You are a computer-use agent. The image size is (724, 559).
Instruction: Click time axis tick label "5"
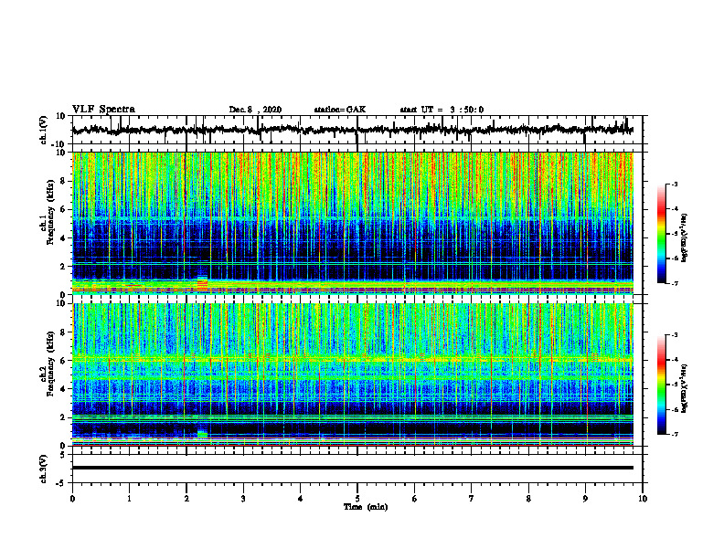click(x=357, y=499)
